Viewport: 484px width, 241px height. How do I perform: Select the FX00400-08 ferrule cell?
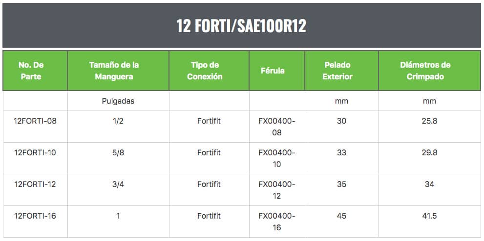coord(277,127)
